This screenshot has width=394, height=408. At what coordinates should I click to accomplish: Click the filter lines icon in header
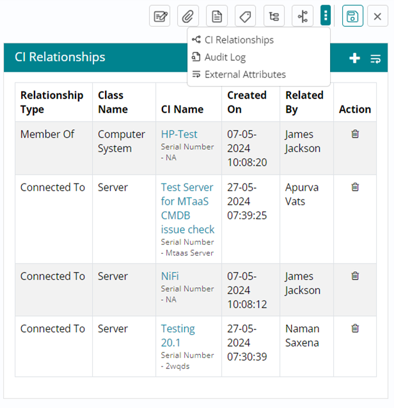[375, 58]
